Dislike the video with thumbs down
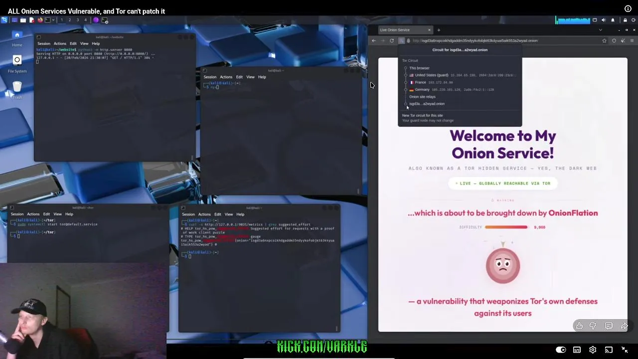Screen dimensions: 638x359 [x=593, y=326]
